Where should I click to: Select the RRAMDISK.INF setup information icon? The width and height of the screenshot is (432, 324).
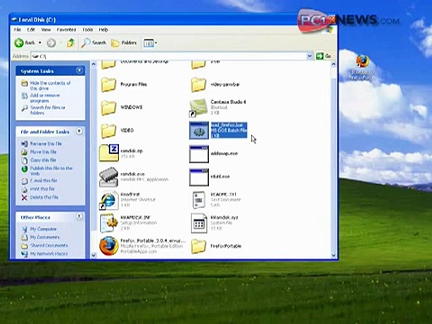109,223
